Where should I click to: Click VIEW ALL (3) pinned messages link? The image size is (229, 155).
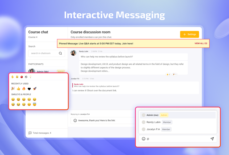click(201, 43)
